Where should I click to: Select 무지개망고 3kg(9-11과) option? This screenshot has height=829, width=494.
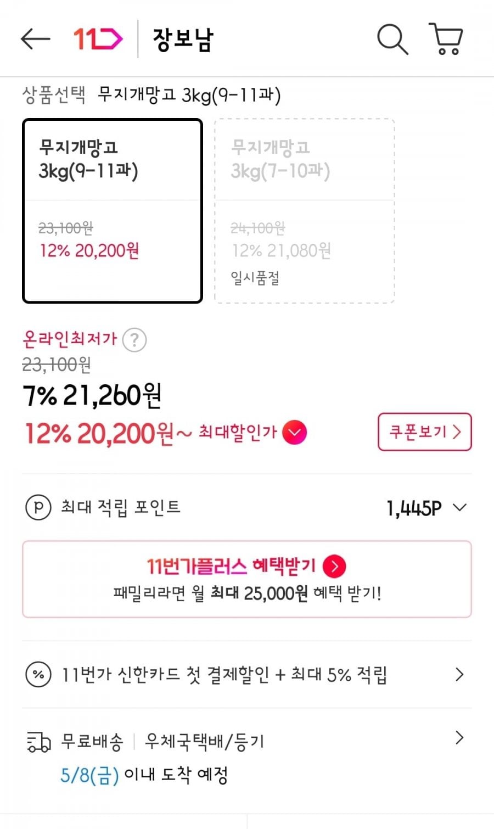113,210
